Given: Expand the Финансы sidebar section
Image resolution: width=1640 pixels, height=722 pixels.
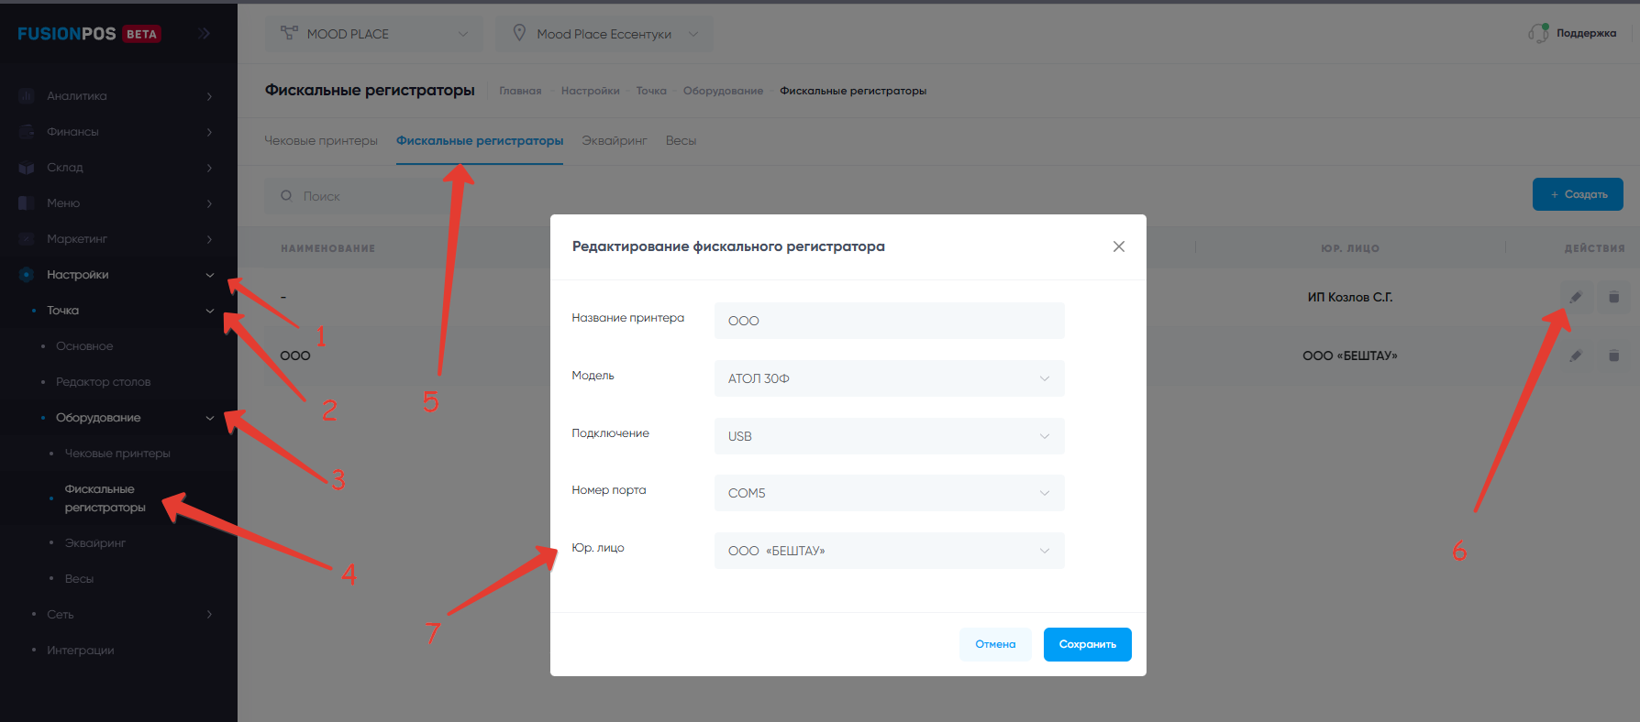Looking at the screenshot, I should [209, 132].
